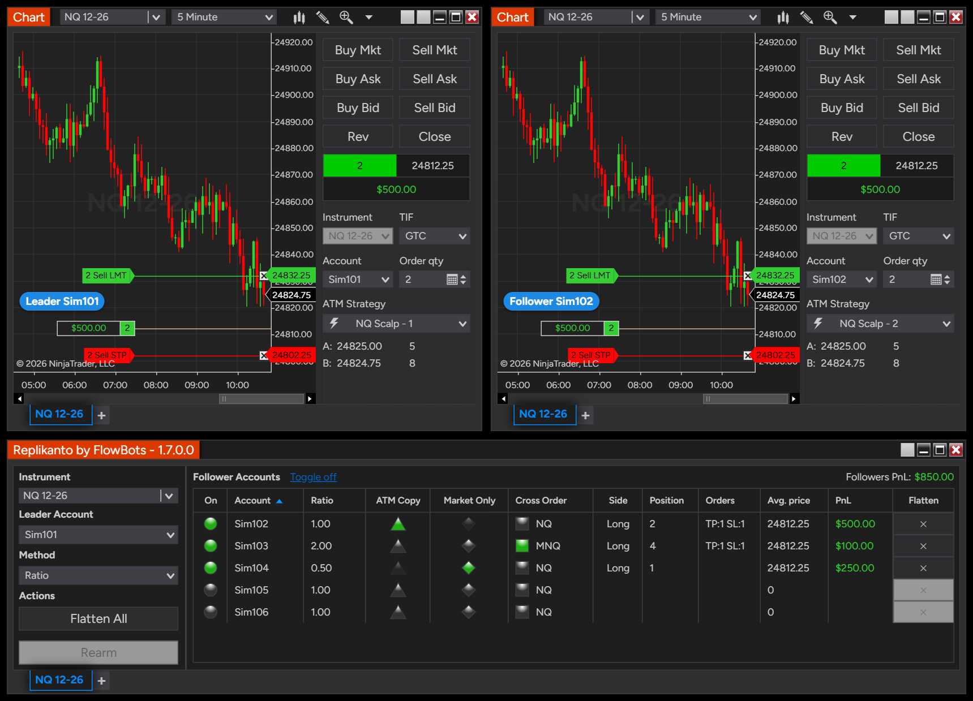Screen dimensions: 973x701
Task: Click Toggle off link for followers
Action: 314,477
